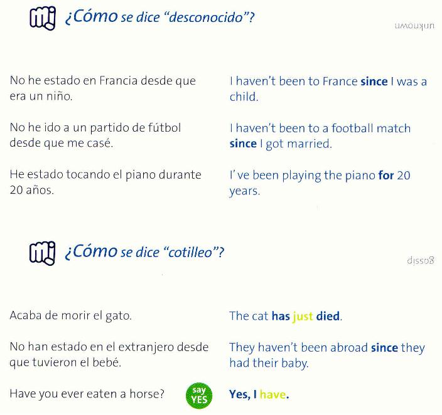Click the sentence "No he ido a un partido"

[x=95, y=135]
